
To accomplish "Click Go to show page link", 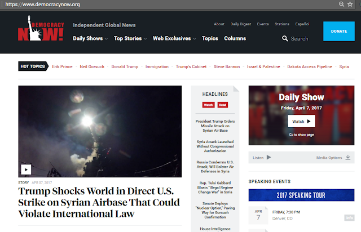I will click(x=301, y=135).
